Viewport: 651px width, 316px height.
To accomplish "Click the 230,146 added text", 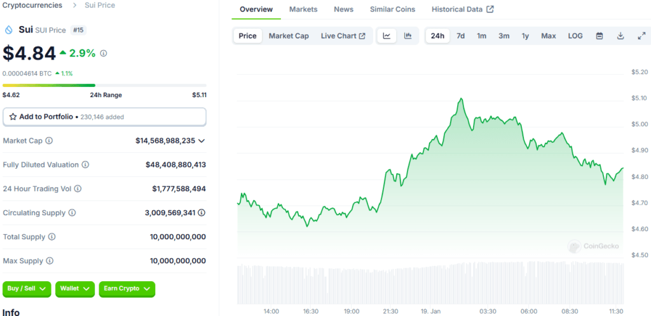I will (x=101, y=117).
